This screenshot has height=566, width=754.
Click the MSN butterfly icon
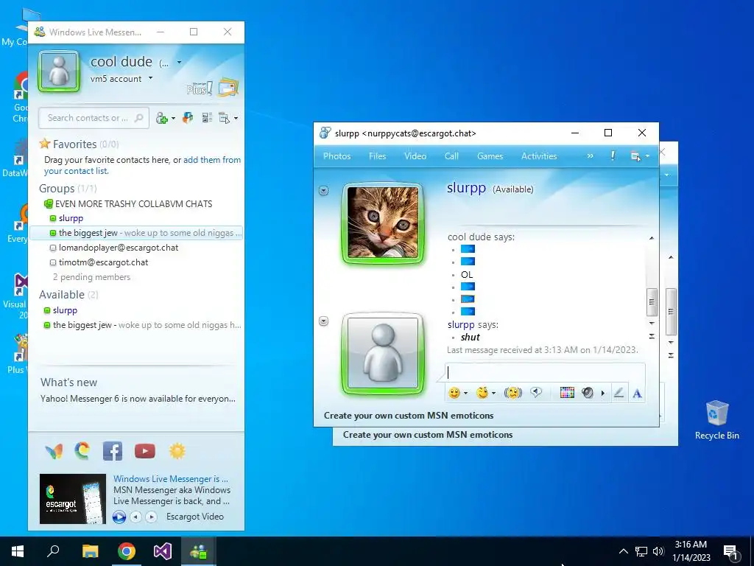pos(54,451)
